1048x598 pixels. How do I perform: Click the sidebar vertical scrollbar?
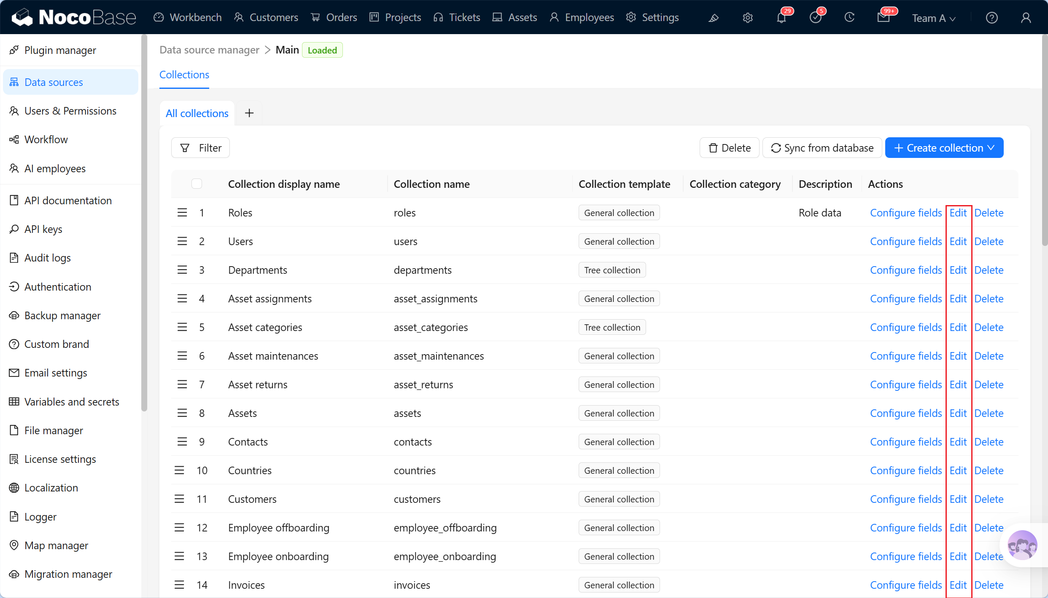[x=144, y=223]
